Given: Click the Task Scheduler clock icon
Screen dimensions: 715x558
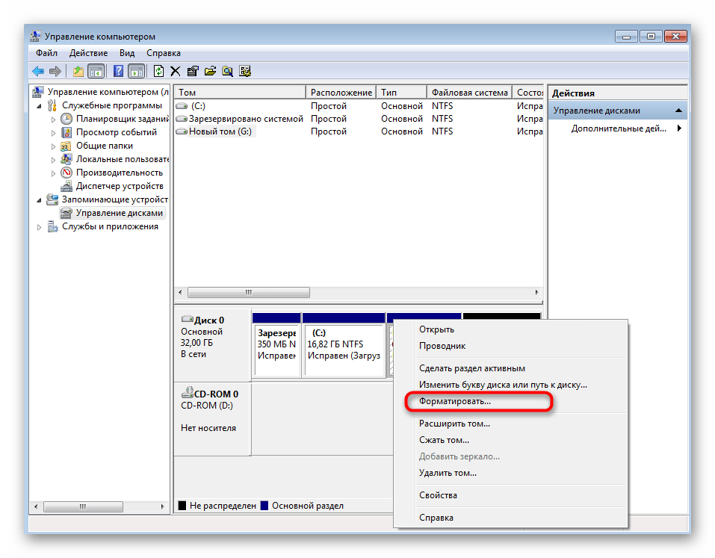Looking at the screenshot, I should [x=66, y=119].
